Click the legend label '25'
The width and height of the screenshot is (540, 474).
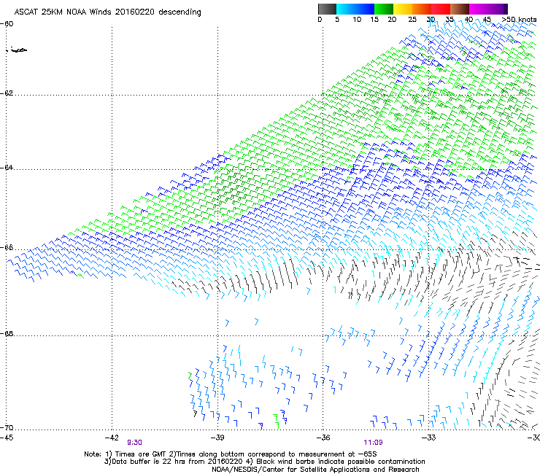point(412,20)
